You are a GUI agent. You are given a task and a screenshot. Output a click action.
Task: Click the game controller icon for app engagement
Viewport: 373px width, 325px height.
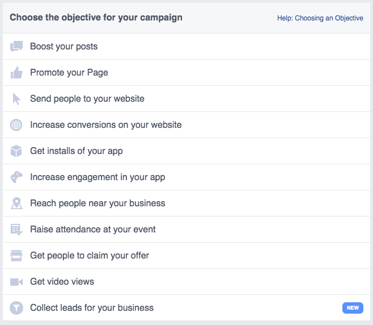tap(16, 177)
